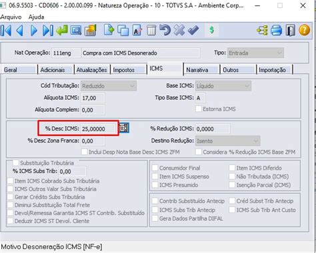Open the Impostos tab

pos(128,70)
